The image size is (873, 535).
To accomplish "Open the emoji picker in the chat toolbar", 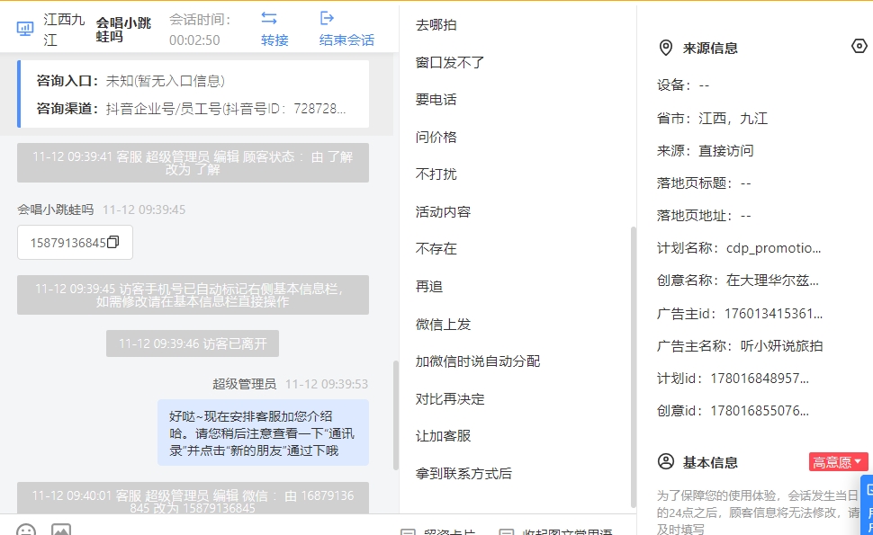I will point(25,531).
